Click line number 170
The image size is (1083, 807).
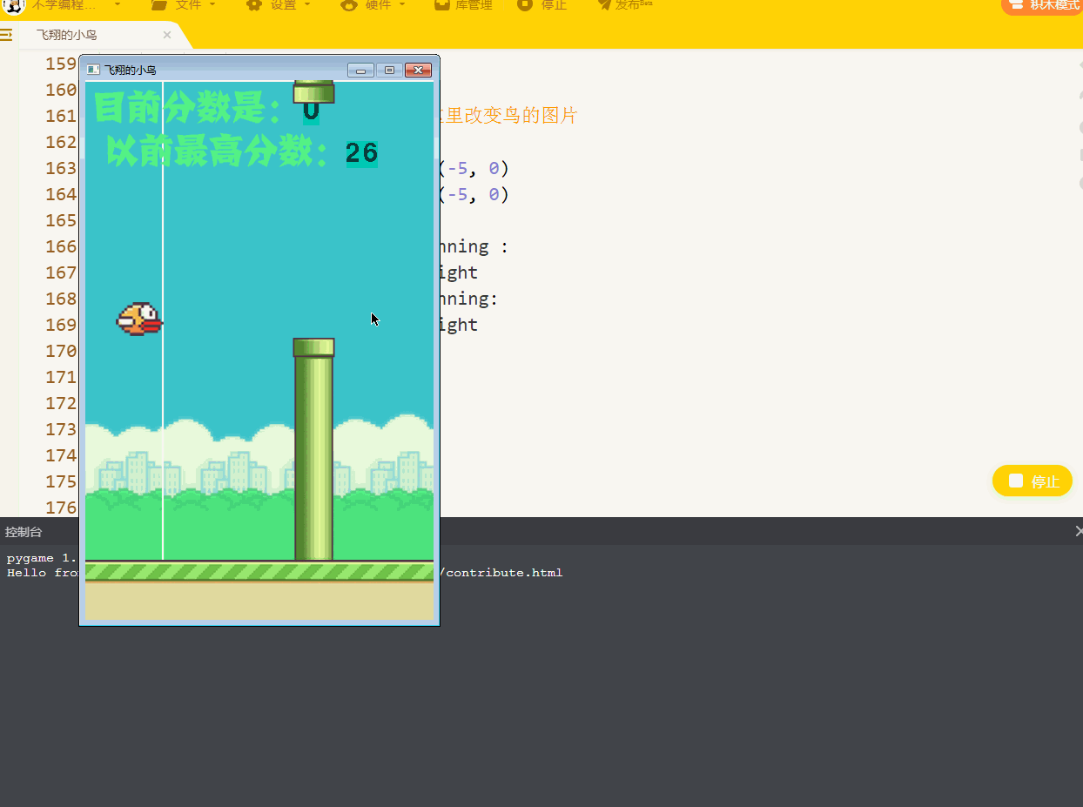click(61, 351)
